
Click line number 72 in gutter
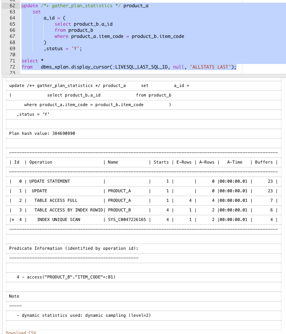click(12, 67)
